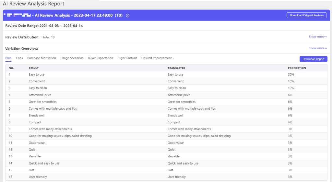Click the Review Date Range text
This screenshot has height=182, width=332.
point(44,26)
